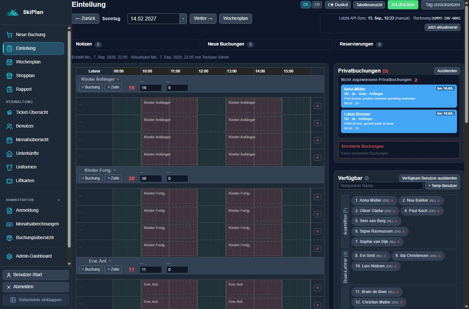Click the Seitenleiste einklappen panel icon
This screenshot has height=309, width=469.
(13, 300)
